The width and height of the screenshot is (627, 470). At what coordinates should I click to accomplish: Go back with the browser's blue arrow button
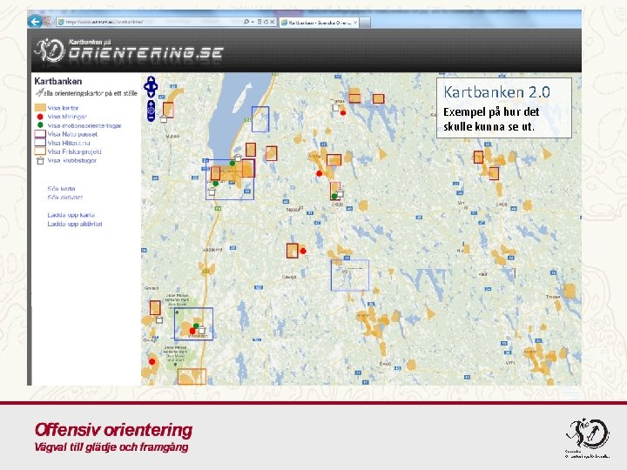click(x=35, y=21)
